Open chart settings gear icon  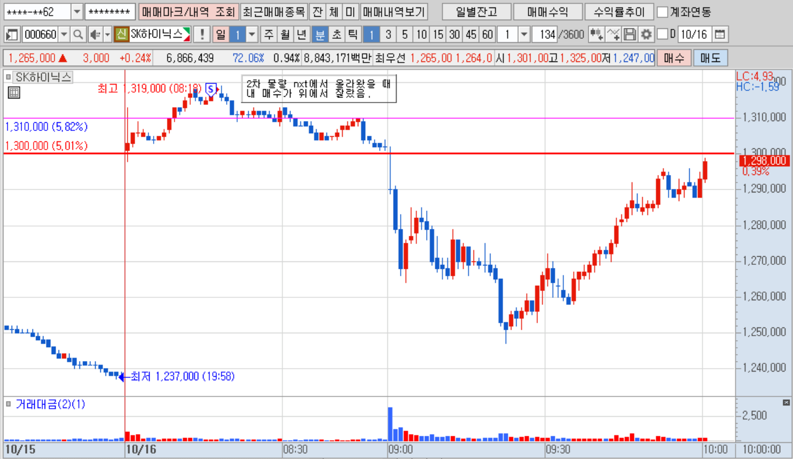pos(646,35)
